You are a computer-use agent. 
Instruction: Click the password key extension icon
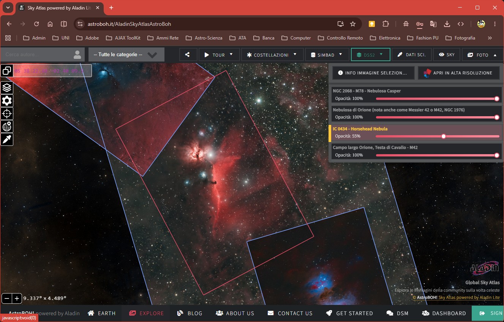click(420, 24)
